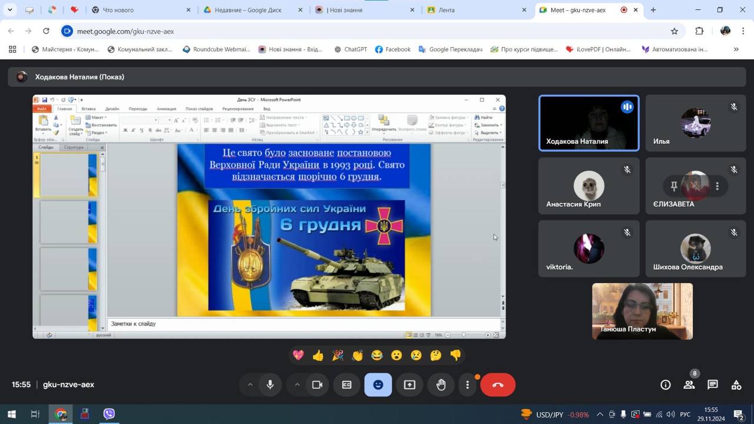Open the participants list icon

[689, 385]
